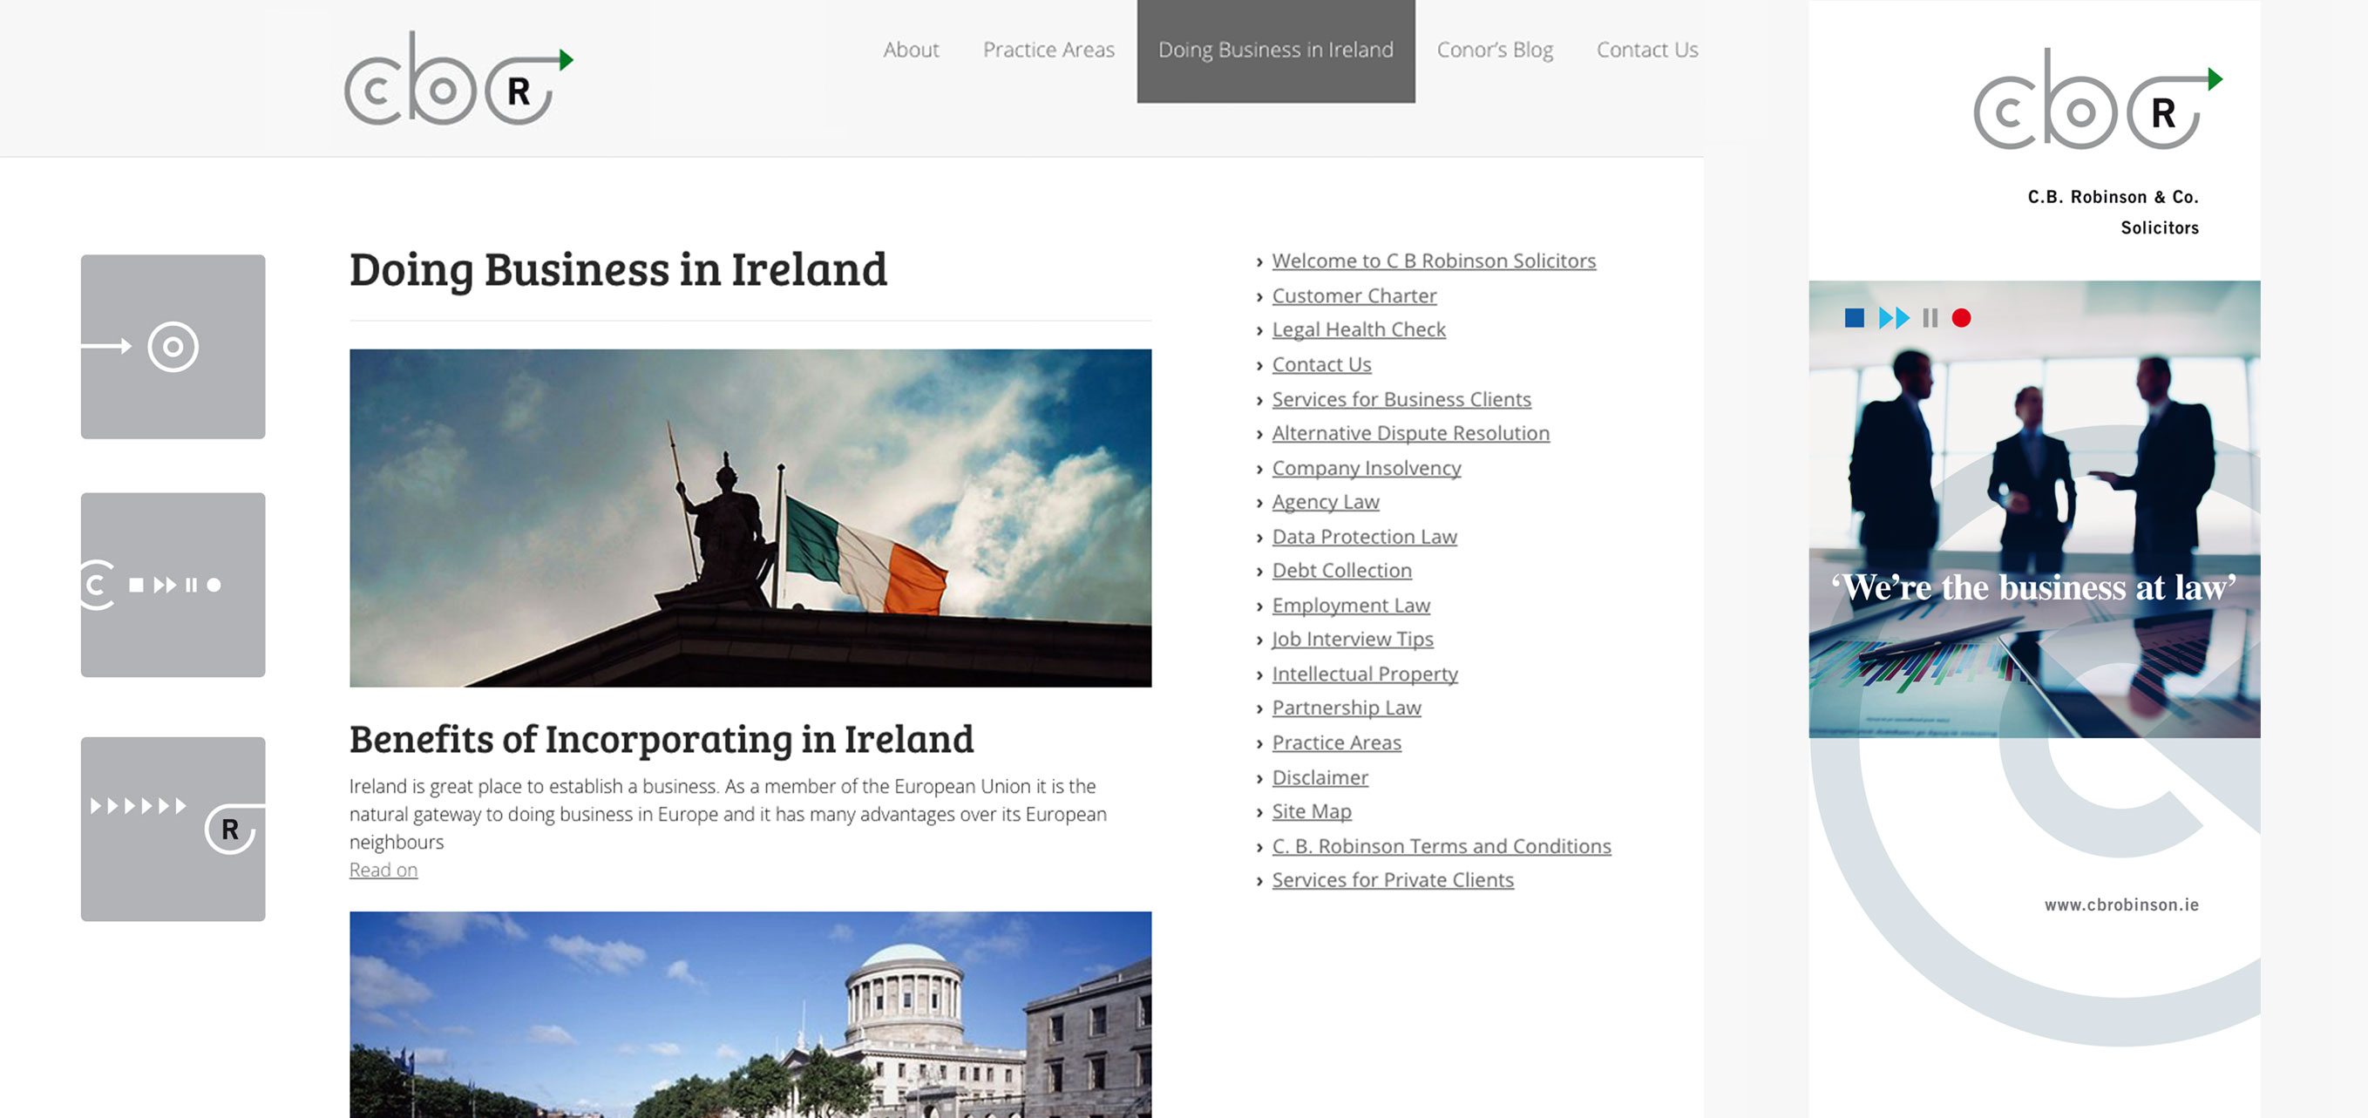Open the Practice Areas sidebar link
Viewport: 2368px width, 1118px height.
tap(1337, 743)
